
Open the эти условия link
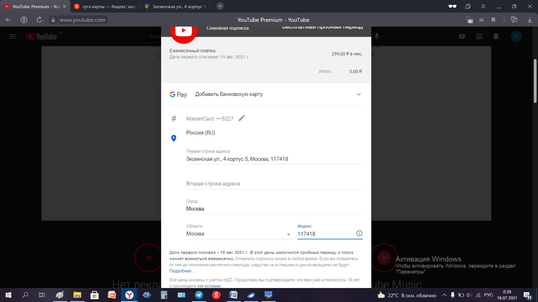[209, 286]
